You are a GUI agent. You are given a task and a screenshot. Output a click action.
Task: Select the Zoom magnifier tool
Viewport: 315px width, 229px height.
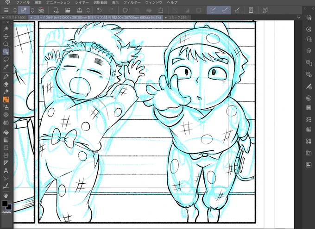tap(6, 44)
